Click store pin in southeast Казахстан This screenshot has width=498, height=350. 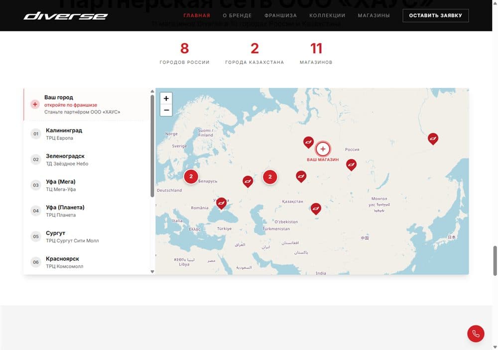pyautogui.click(x=316, y=209)
